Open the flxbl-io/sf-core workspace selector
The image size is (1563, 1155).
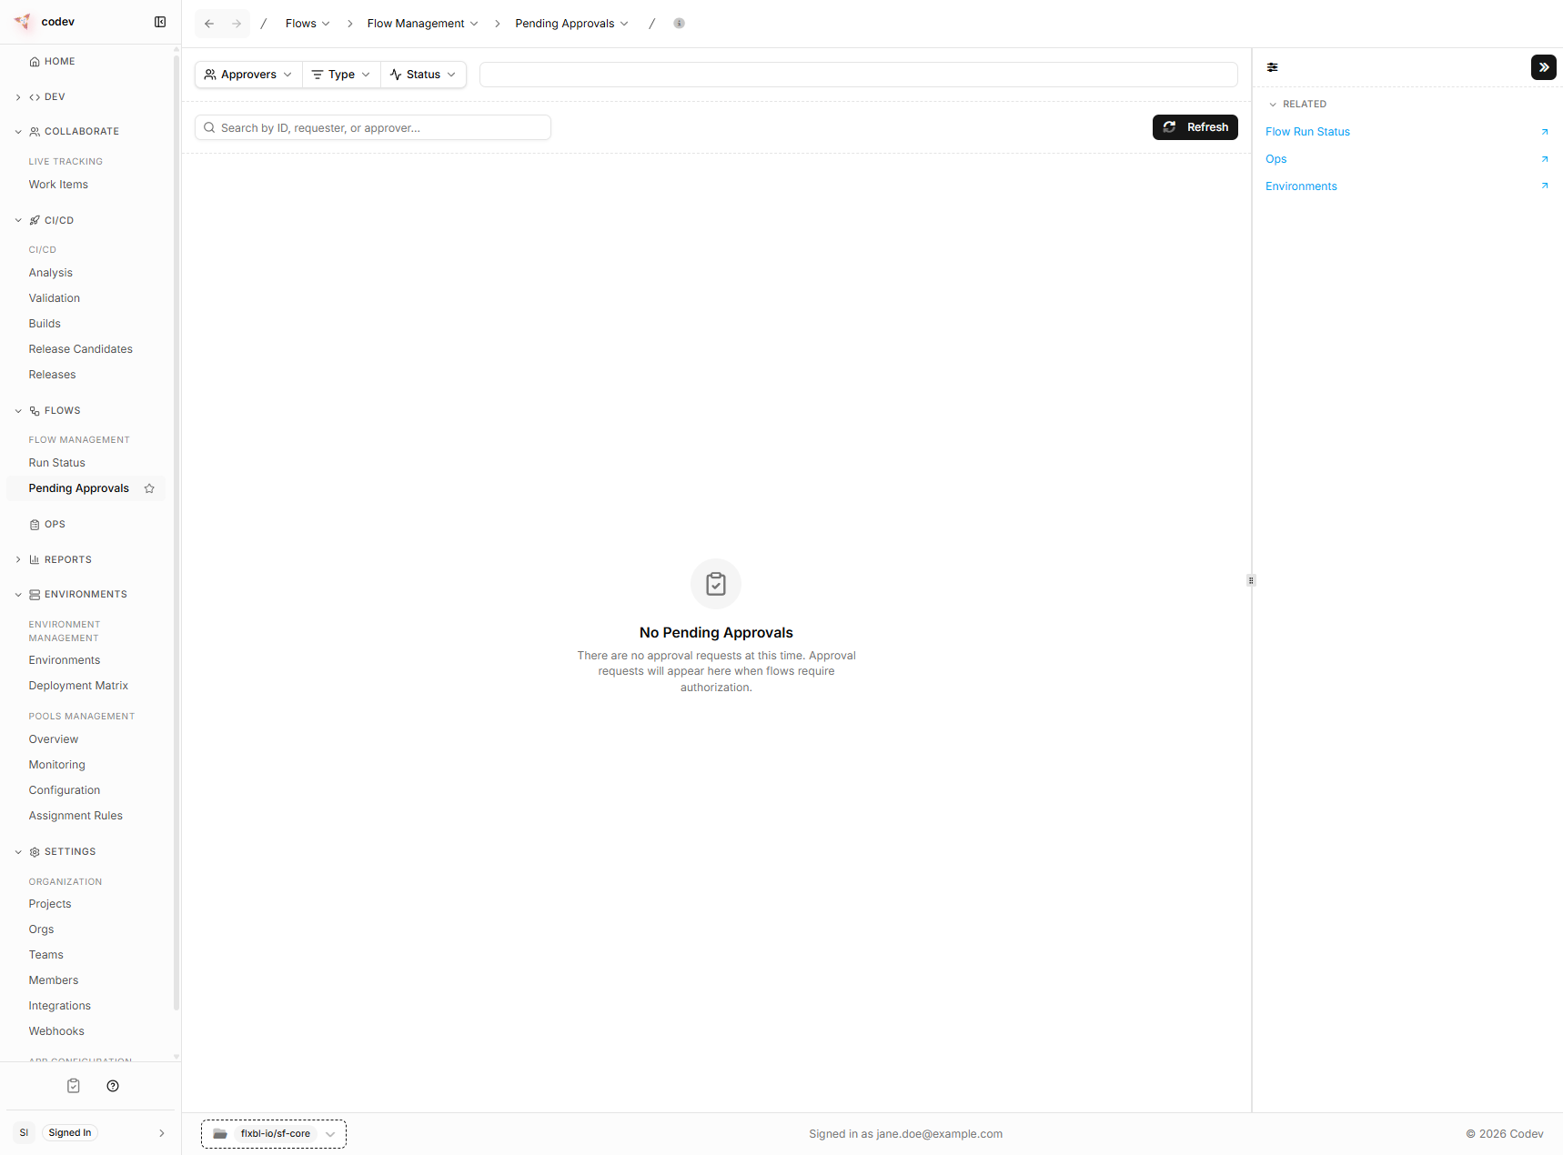click(x=273, y=1133)
